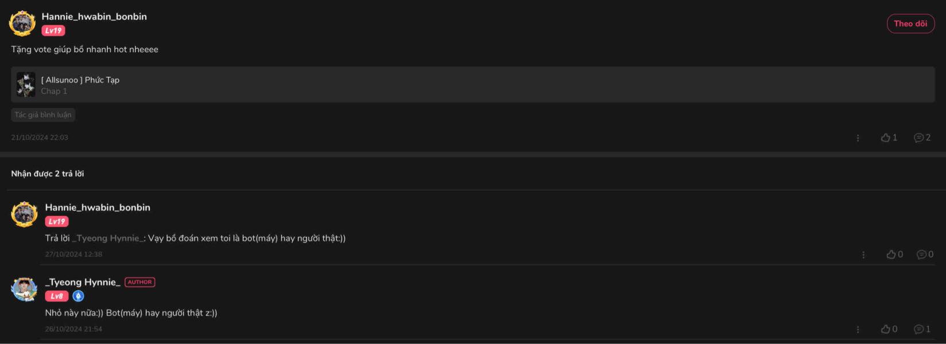This screenshot has width=946, height=344.
Task: Open three-dot menu on _Tyeong Hynnie_'s comment
Action: 858,330
